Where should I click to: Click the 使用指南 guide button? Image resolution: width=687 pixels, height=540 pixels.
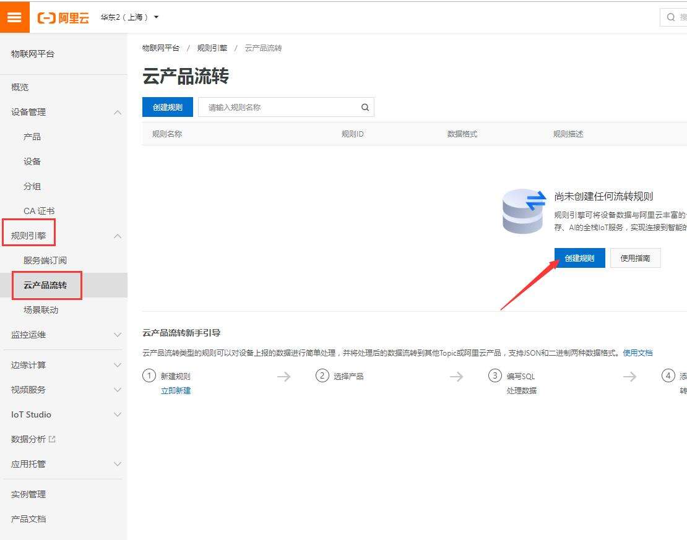(x=636, y=258)
